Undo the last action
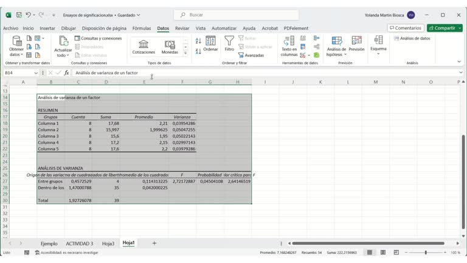Image resolution: width=467 pixels, height=263 pixels. click(x=28, y=15)
